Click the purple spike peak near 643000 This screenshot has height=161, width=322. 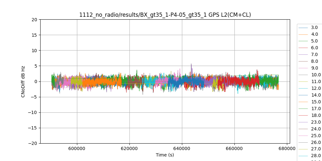point(191,64)
